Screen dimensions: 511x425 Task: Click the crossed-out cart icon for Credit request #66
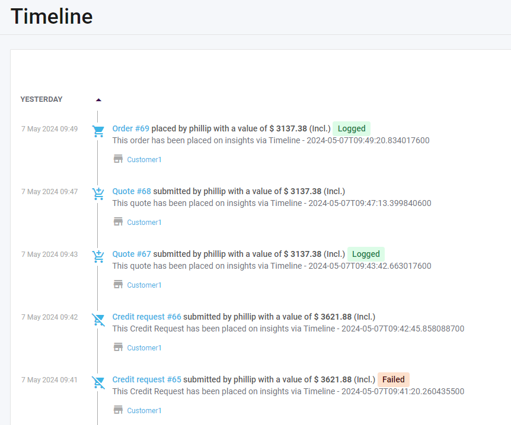pos(98,320)
